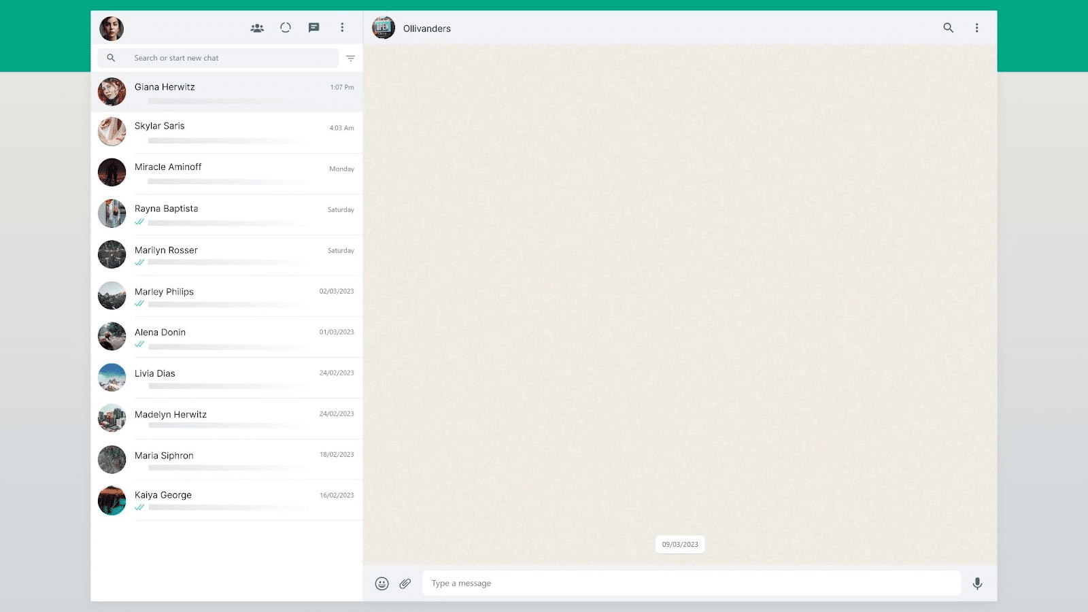Viewport: 1088px width, 612px height.
Task: Open the Marilyn Rosser conversation
Action: (x=224, y=255)
